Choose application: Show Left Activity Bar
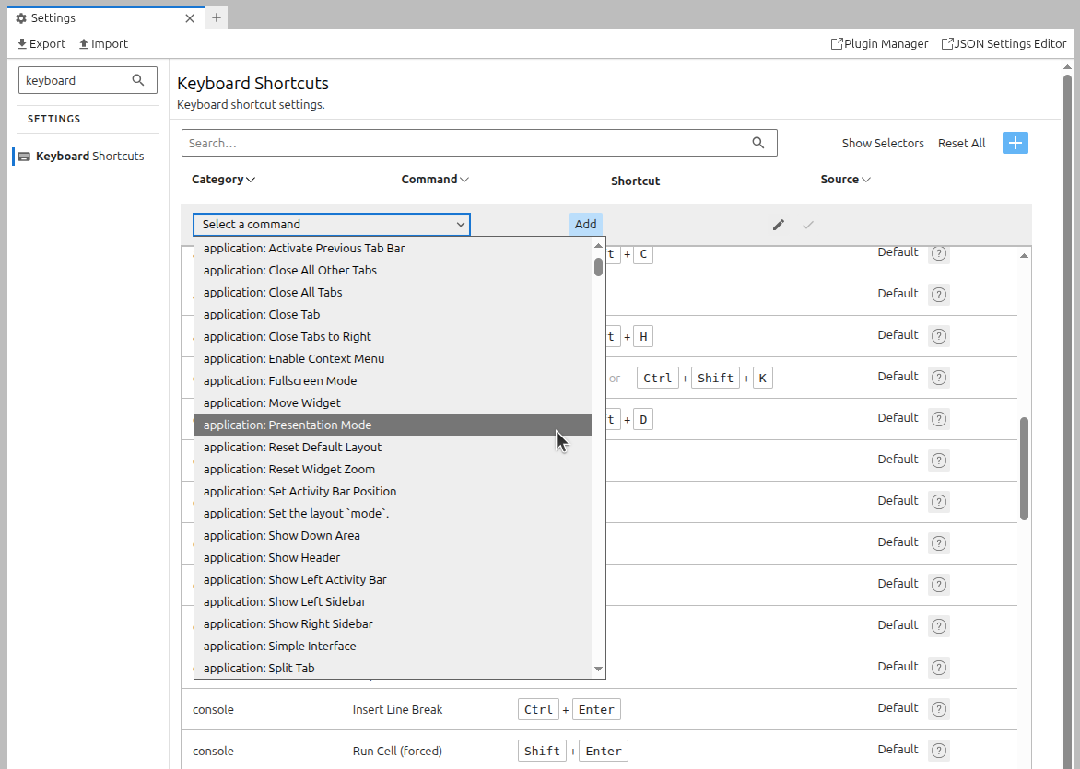The height and width of the screenshot is (769, 1080). tap(393, 579)
